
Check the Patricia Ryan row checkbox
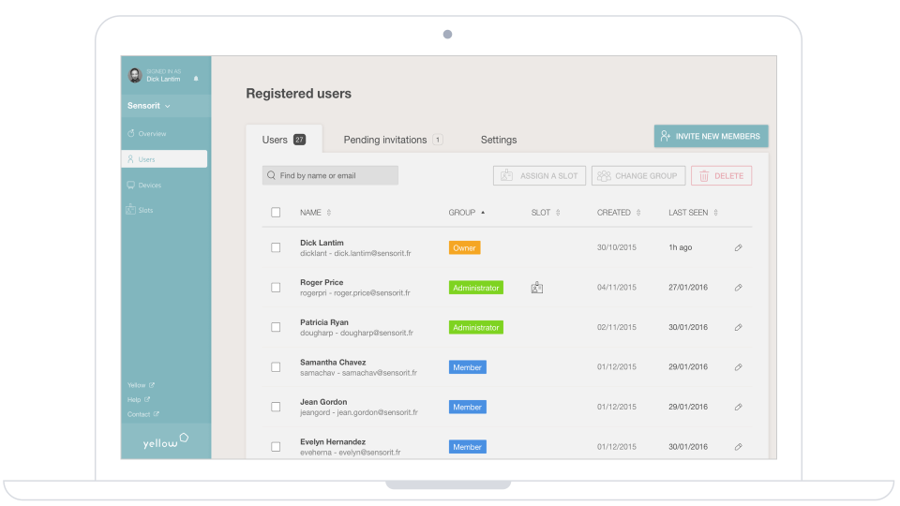click(276, 327)
